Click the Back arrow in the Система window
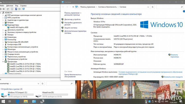The height and width of the screenshot is (104, 185). pos(63,7)
